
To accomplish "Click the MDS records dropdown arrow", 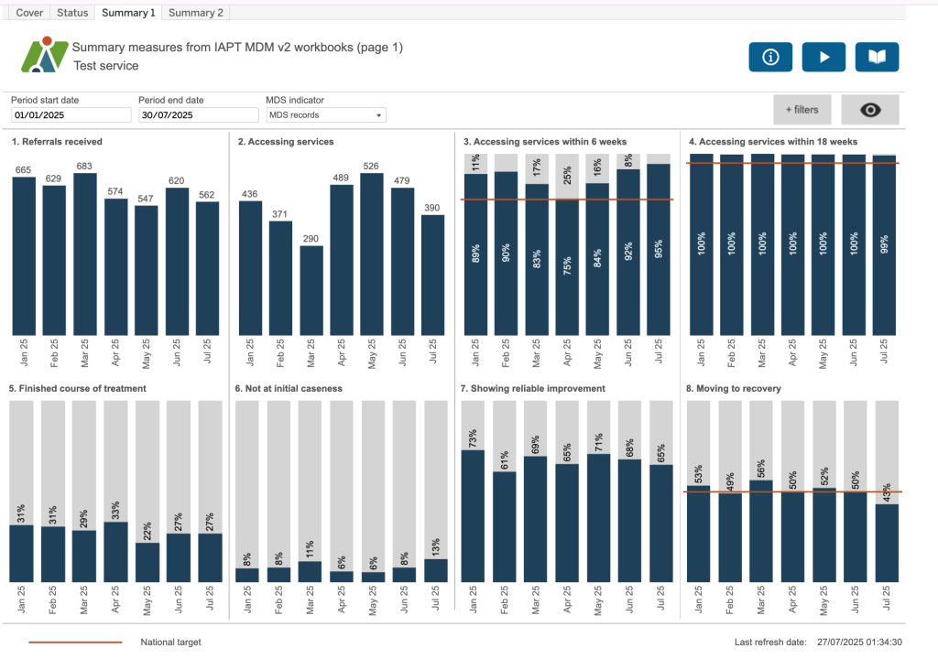I will coord(379,115).
